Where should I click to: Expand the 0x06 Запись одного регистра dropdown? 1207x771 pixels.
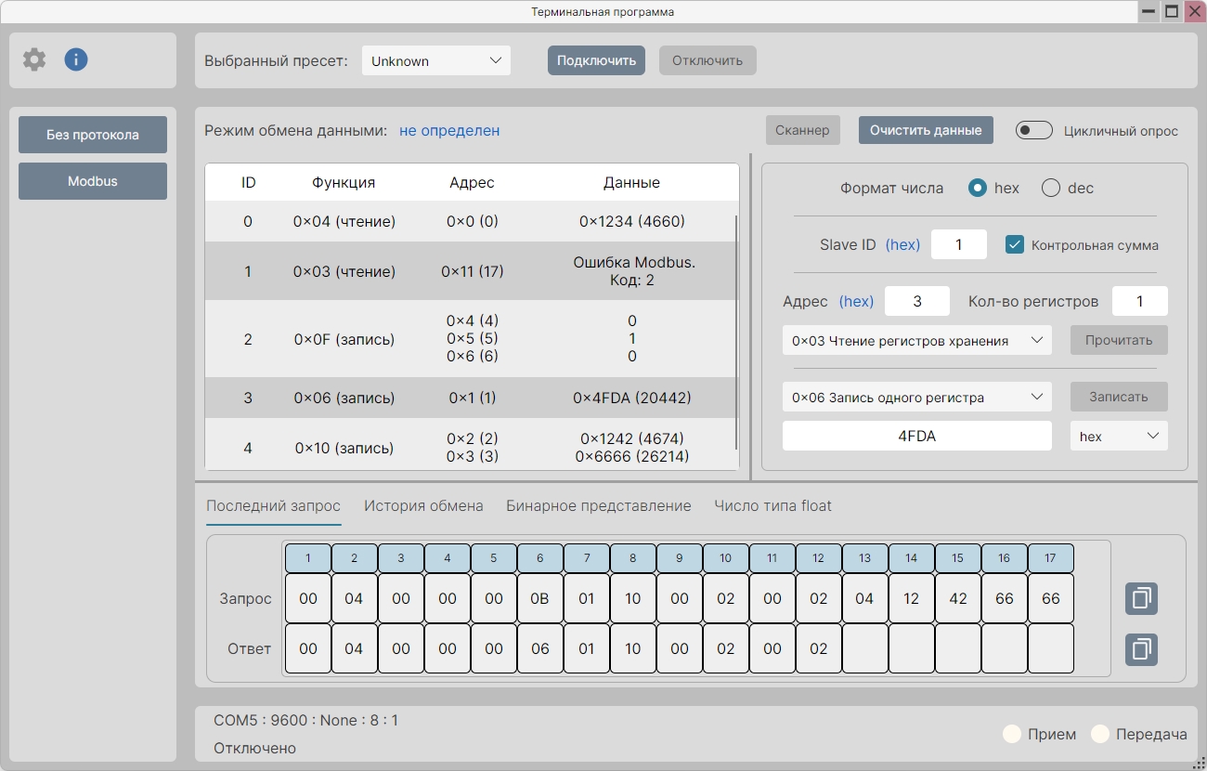(917, 398)
